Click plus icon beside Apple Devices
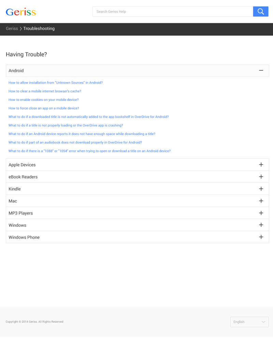The image size is (273, 342). click(261, 165)
